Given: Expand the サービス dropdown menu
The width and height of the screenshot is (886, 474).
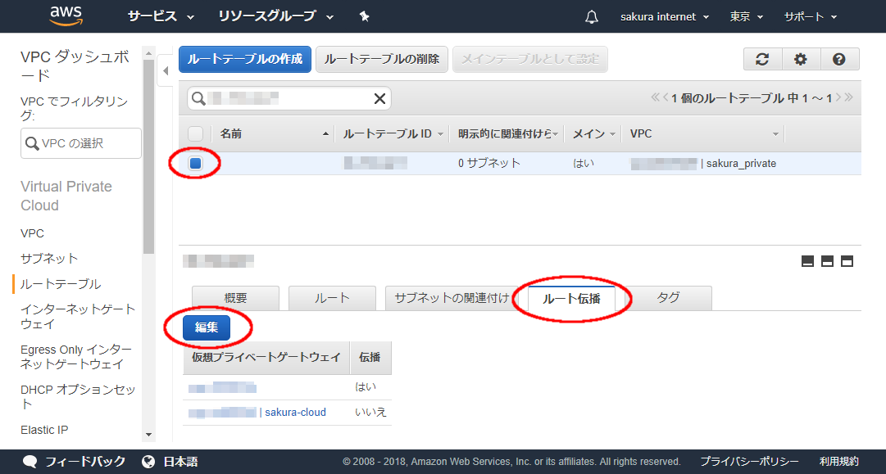Looking at the screenshot, I should click(x=161, y=16).
